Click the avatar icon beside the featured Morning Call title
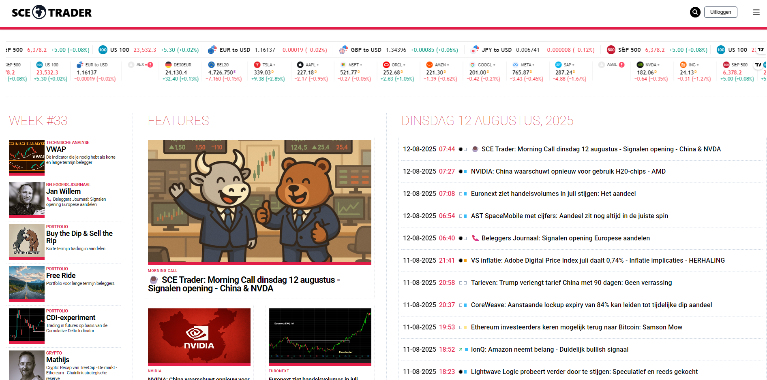This screenshot has height=380, width=767. point(154,280)
